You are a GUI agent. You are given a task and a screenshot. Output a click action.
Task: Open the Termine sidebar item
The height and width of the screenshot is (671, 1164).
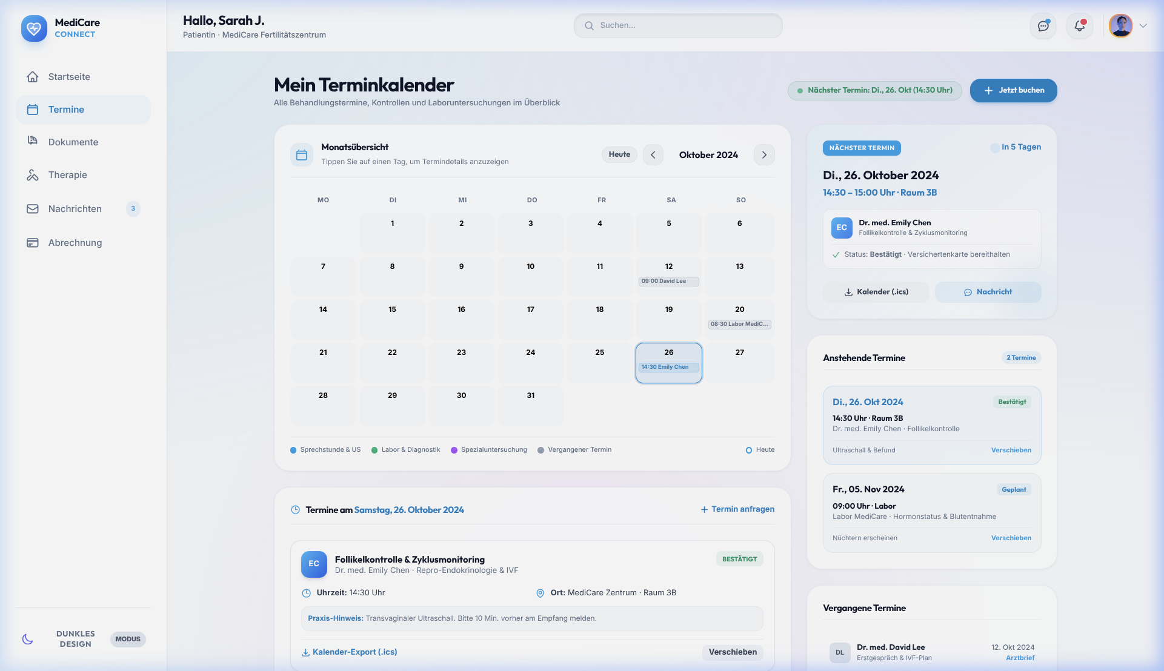pos(83,110)
